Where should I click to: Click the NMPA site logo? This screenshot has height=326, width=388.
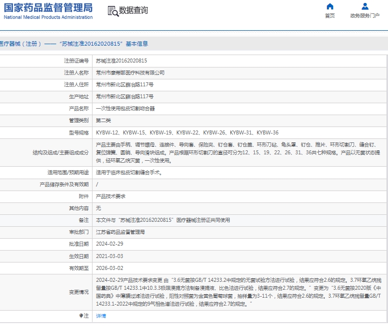point(48,11)
